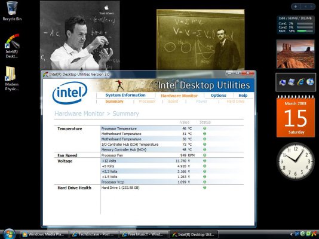Select the Hard Drive sub-tab
Viewport: 319px width, 239px height.
[235, 102]
